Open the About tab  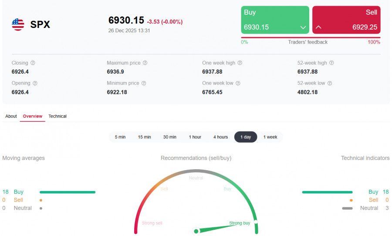click(x=11, y=116)
